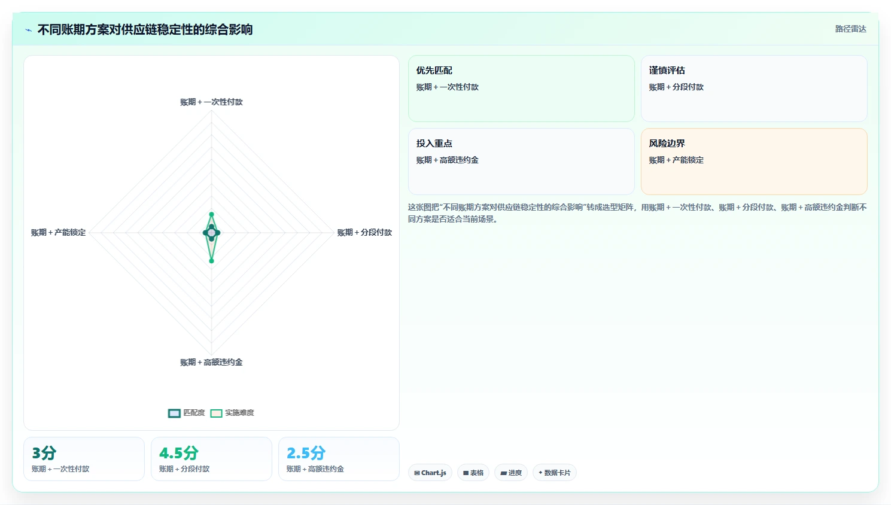891x505 pixels.
Task: Click radar axis label 账期 + 产能锁定
Action: [x=58, y=233]
